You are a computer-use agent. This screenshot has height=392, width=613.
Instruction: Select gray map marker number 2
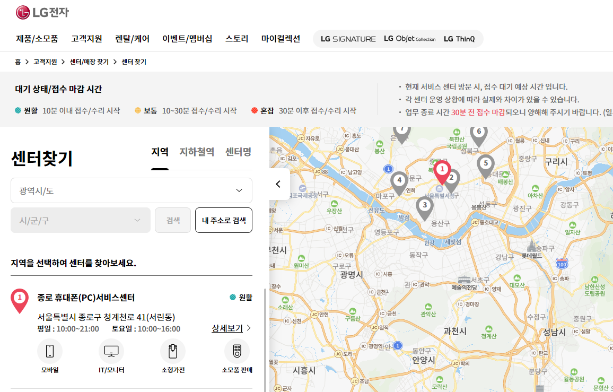(452, 180)
